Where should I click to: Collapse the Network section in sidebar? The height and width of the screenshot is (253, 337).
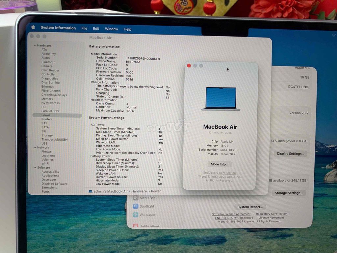(35, 147)
